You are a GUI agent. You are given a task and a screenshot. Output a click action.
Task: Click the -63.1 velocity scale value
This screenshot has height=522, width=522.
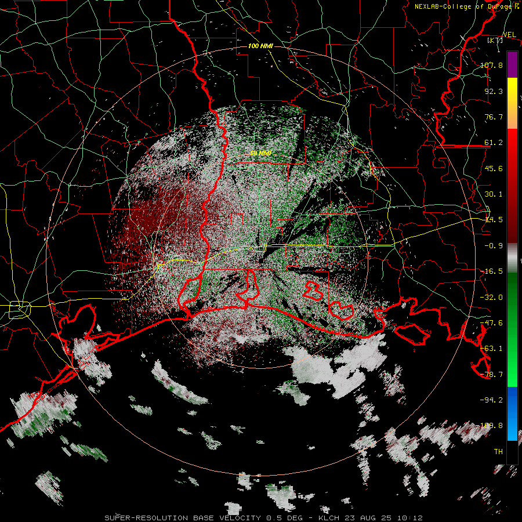pos(491,349)
